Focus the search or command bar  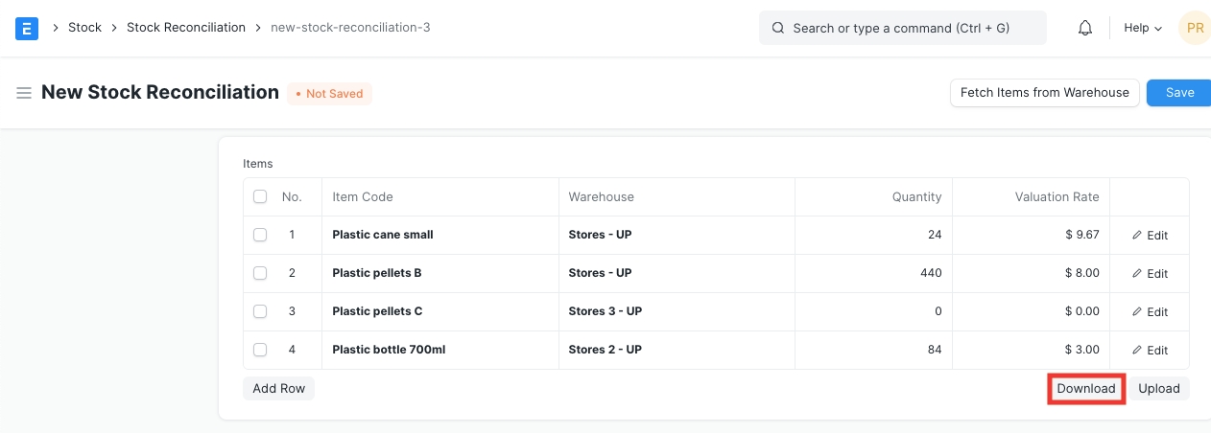click(x=902, y=28)
